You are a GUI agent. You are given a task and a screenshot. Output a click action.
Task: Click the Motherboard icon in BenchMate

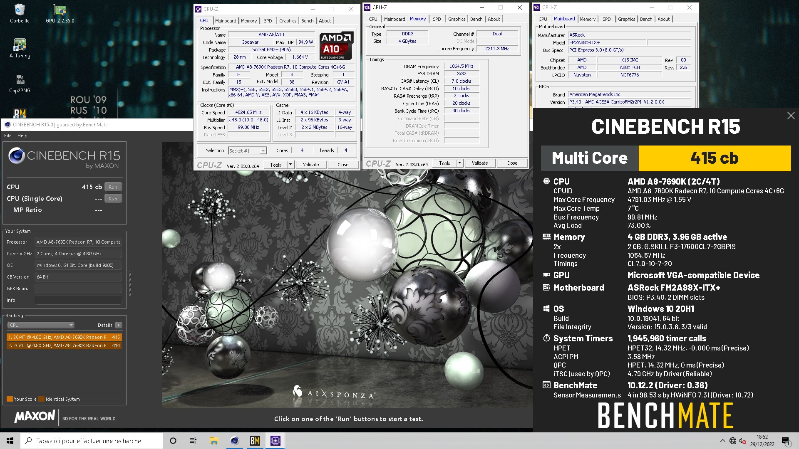(546, 287)
